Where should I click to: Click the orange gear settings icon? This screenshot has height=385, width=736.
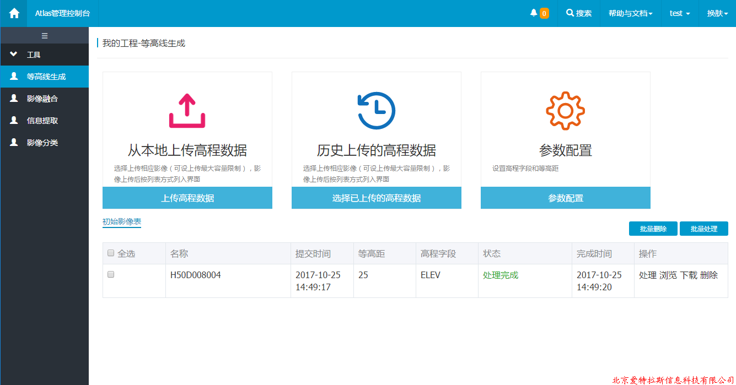coord(565,111)
